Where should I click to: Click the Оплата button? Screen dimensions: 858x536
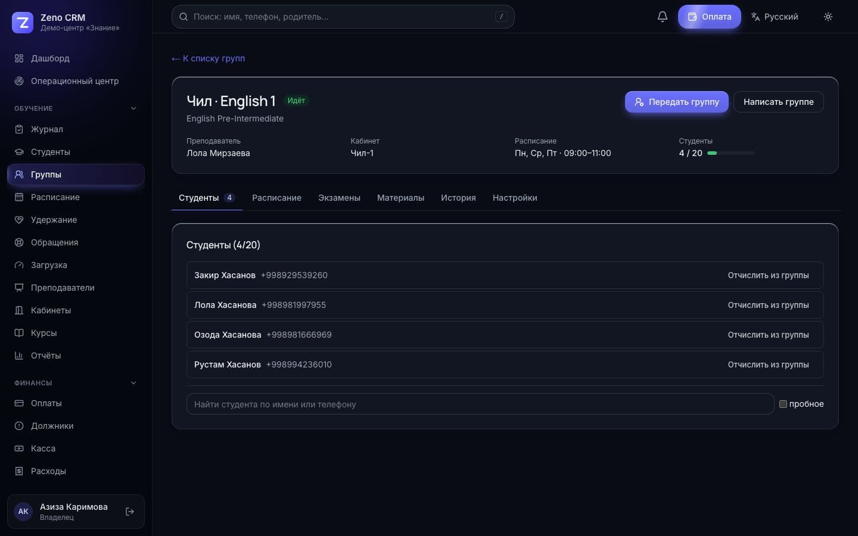click(709, 17)
